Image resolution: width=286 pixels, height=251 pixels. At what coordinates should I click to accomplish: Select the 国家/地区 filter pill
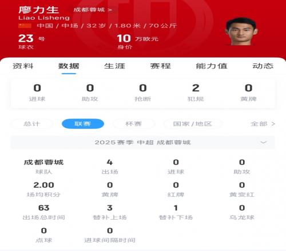tap(193, 124)
